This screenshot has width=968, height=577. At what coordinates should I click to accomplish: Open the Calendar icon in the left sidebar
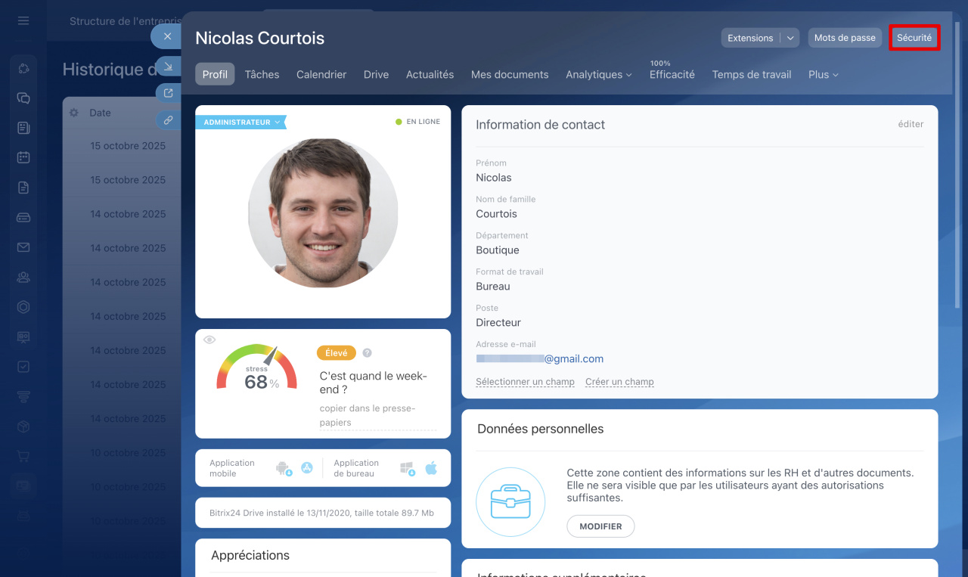23,157
